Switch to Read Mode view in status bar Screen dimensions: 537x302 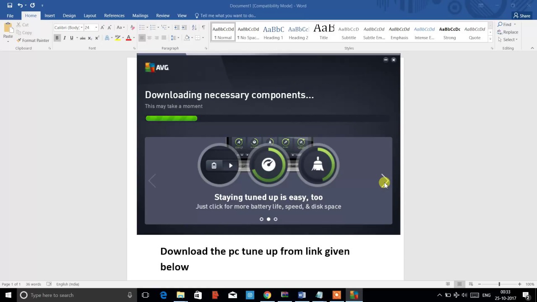448,284
